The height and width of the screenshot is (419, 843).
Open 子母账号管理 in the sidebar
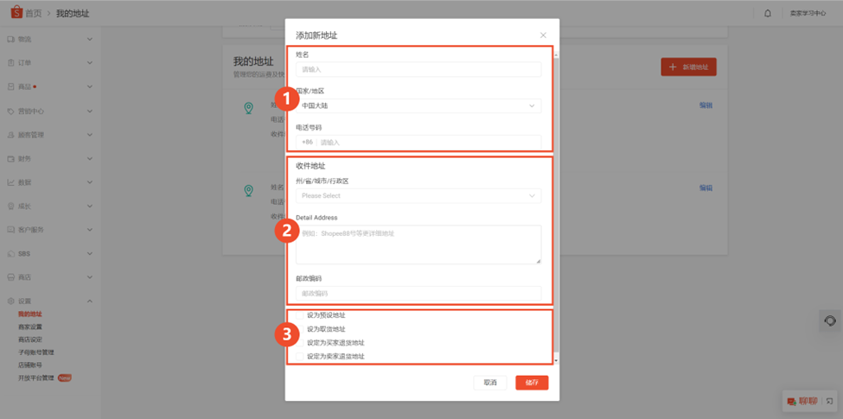click(36, 352)
